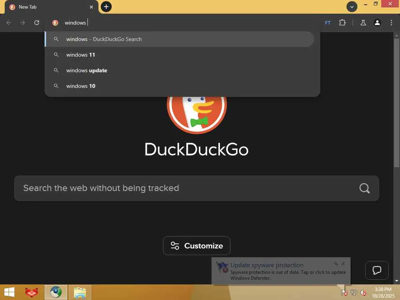Choose 'windows - DuckDuckGo Search' suggestion

tap(180, 39)
